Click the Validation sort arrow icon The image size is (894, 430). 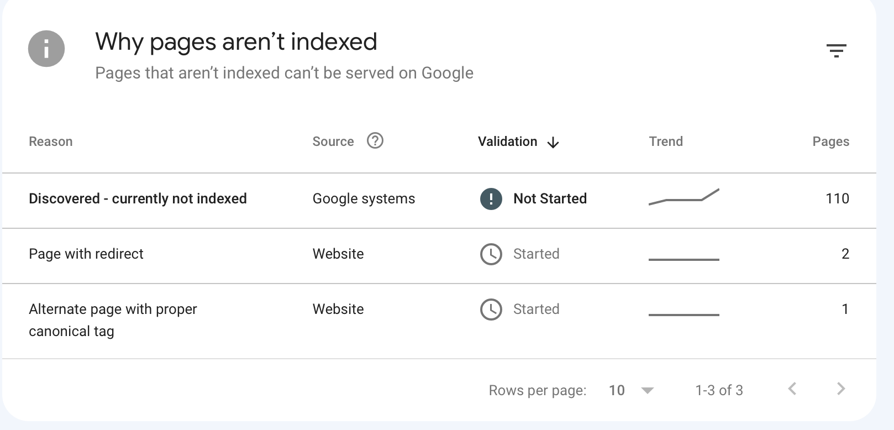[x=553, y=143]
